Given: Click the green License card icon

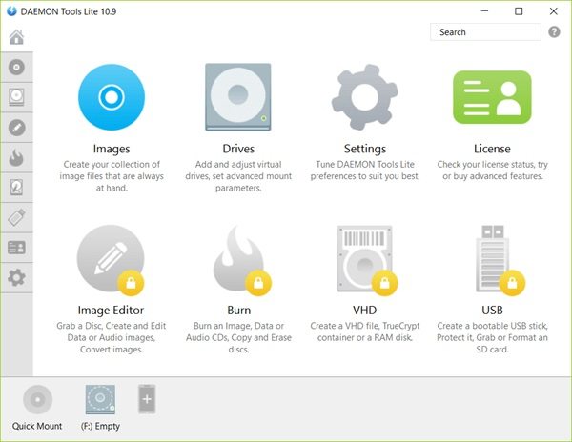Looking at the screenshot, I should point(492,97).
